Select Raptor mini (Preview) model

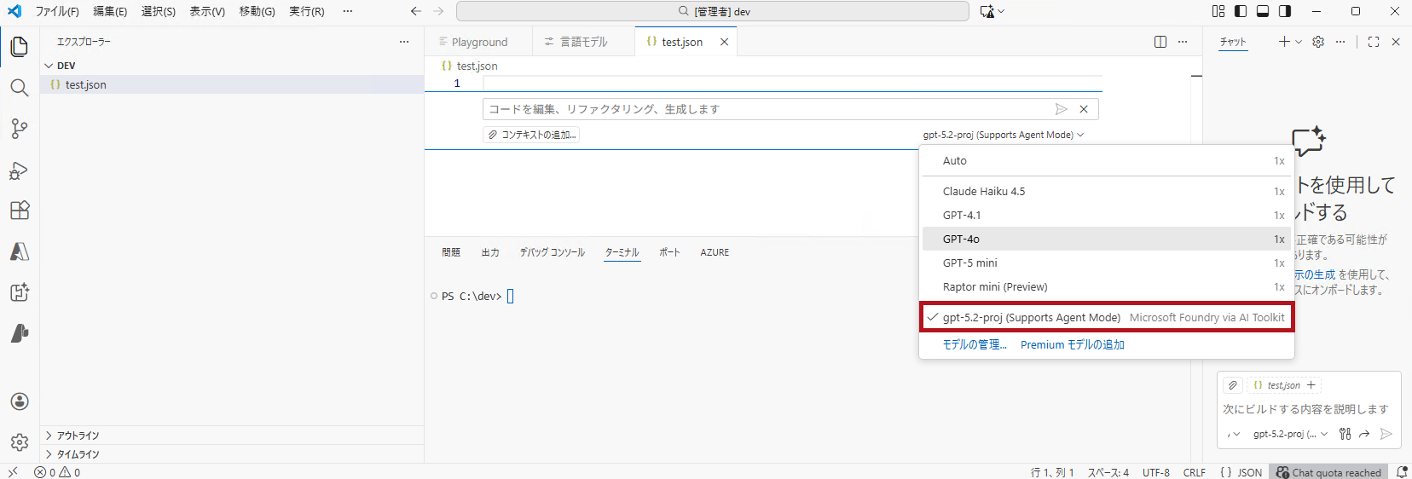point(1107,286)
